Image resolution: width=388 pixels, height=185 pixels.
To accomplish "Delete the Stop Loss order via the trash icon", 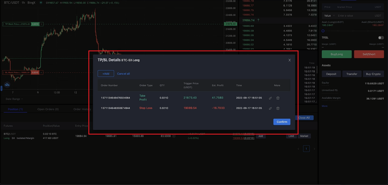I will (x=278, y=108).
